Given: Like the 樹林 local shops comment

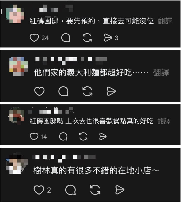Looking at the screenshot, I should (39, 190).
